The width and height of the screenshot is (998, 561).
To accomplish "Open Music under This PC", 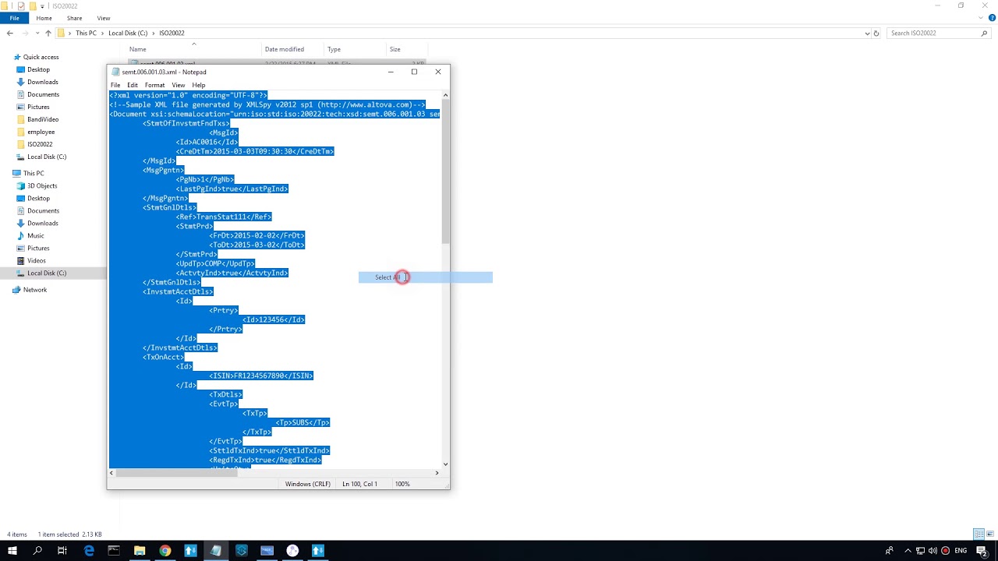I will tap(35, 235).
